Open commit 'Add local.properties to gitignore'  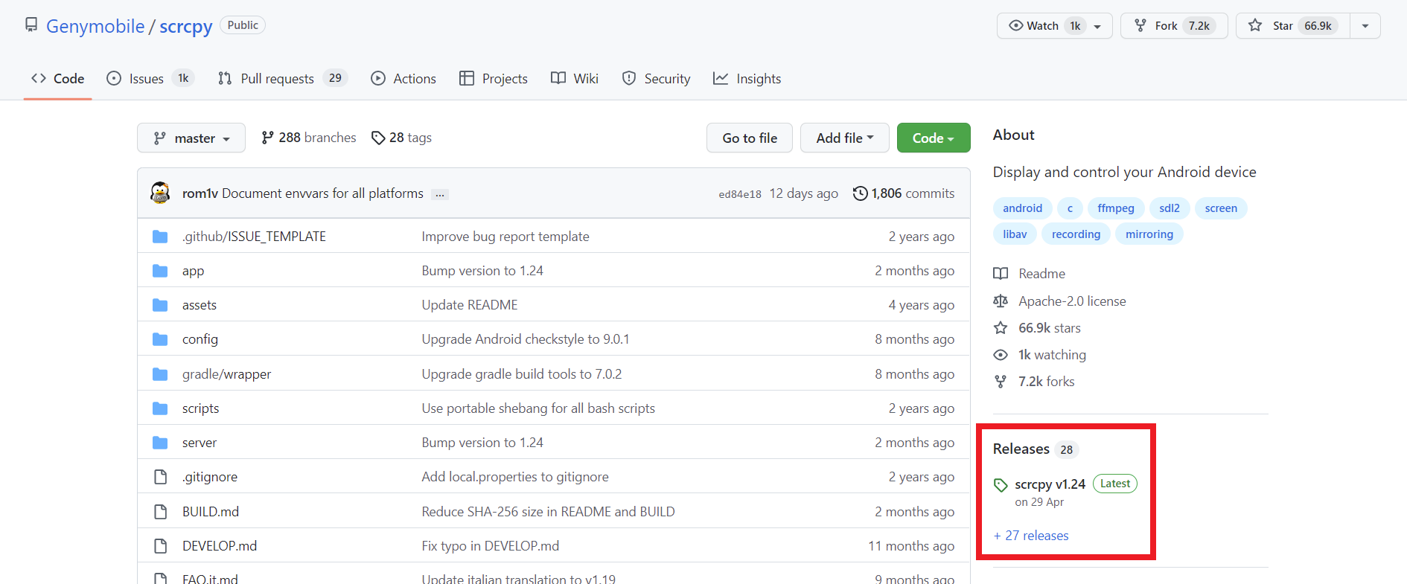(x=515, y=477)
